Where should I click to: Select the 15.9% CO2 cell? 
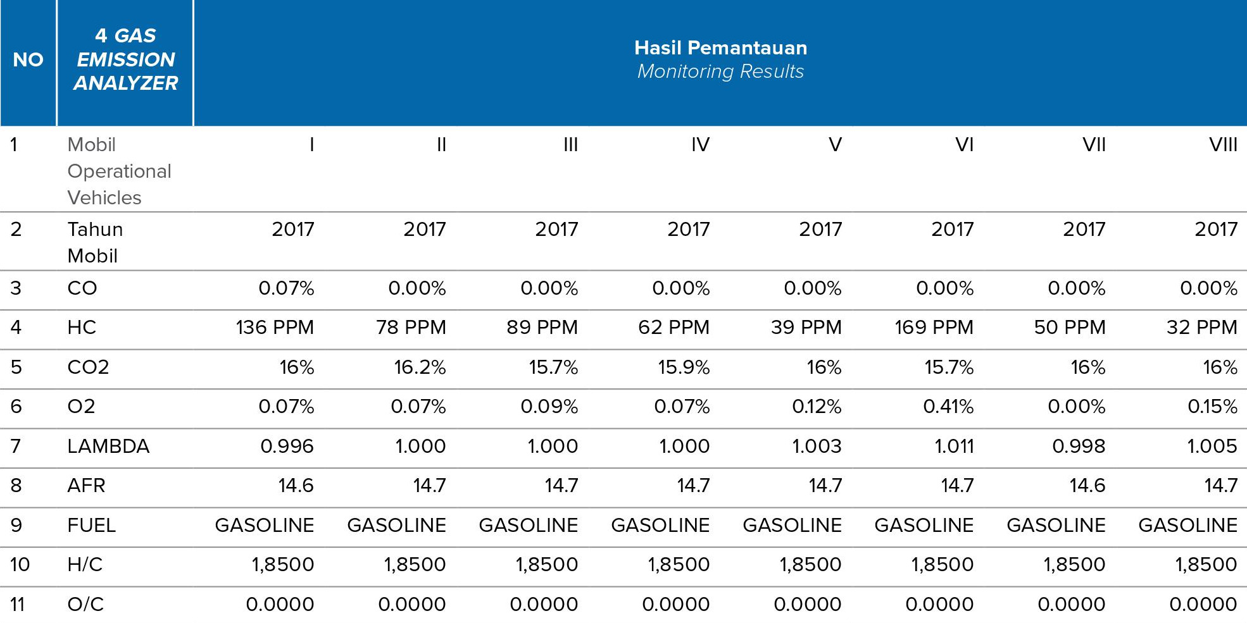point(684,367)
